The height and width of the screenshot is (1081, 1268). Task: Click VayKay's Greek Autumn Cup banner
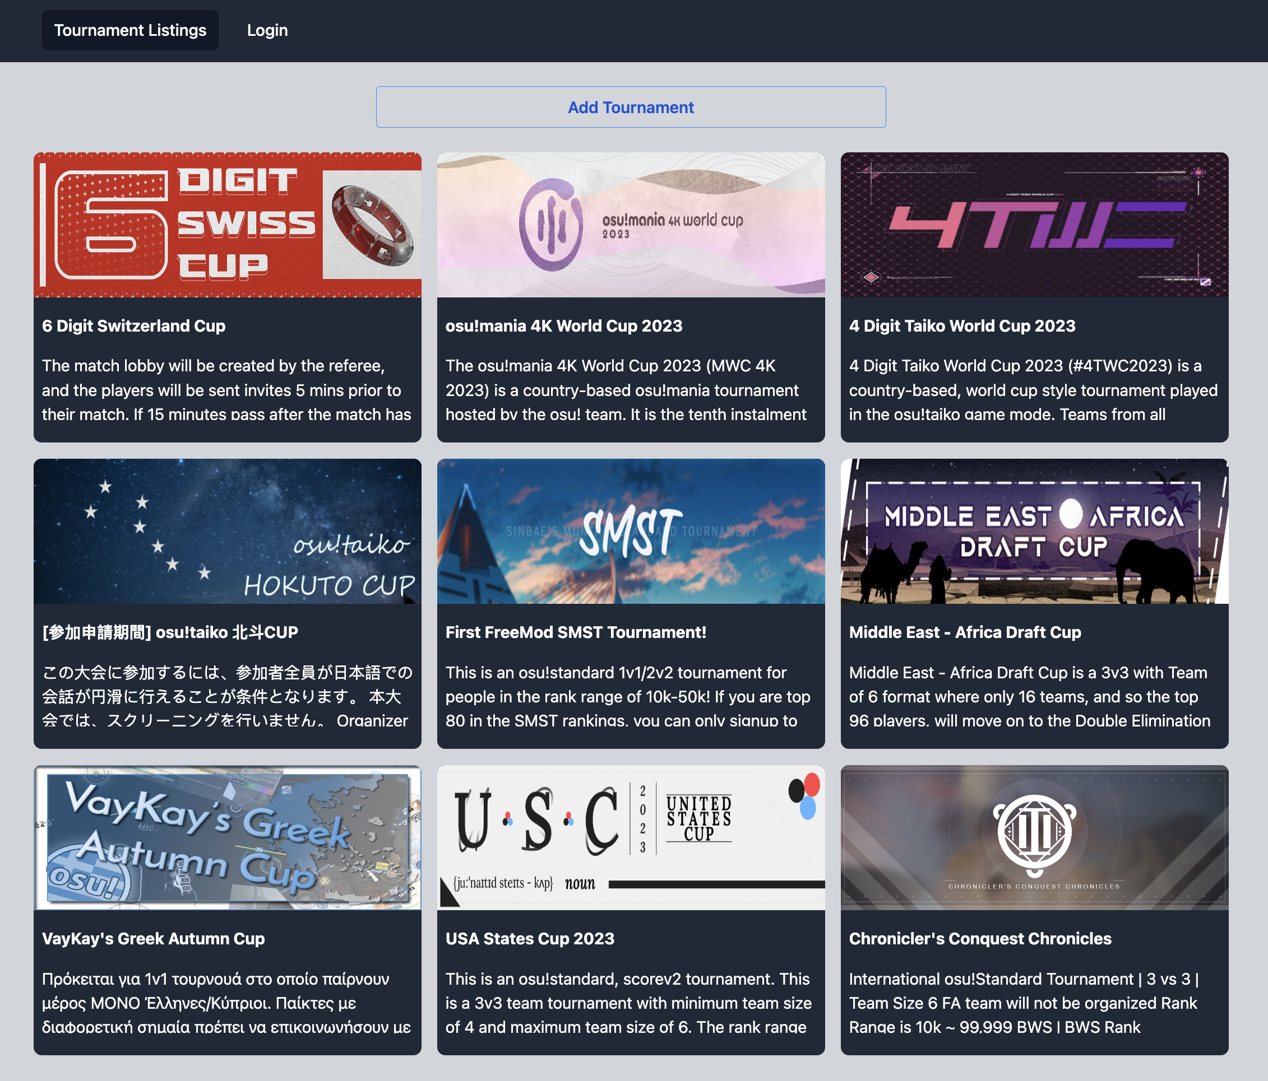coord(227,838)
